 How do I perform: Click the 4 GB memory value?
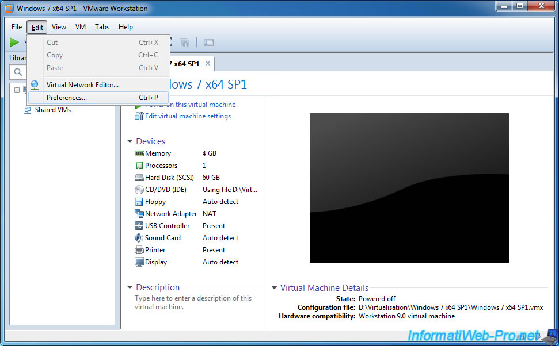point(210,153)
